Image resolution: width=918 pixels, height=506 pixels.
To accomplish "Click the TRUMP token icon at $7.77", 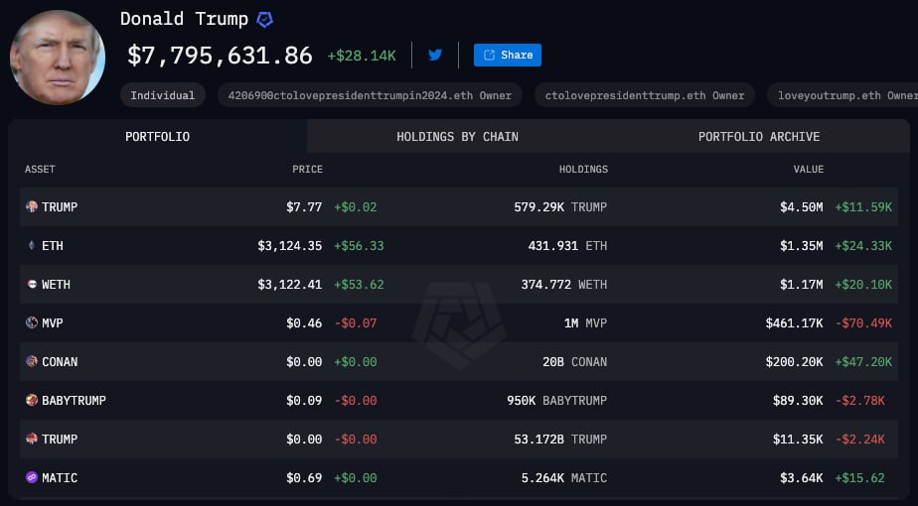I will click(31, 207).
